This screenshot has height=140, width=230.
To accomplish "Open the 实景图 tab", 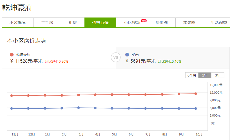I will (189, 23).
